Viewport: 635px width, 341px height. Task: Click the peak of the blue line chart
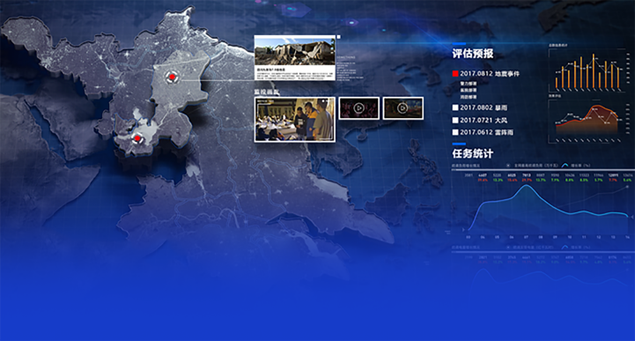[526, 186]
